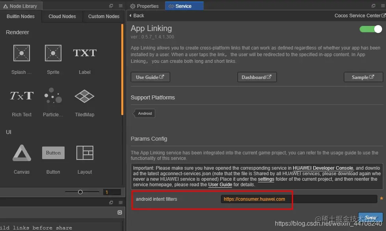Click the App Linking title
Screen dimensions: 386x231
click(151, 28)
